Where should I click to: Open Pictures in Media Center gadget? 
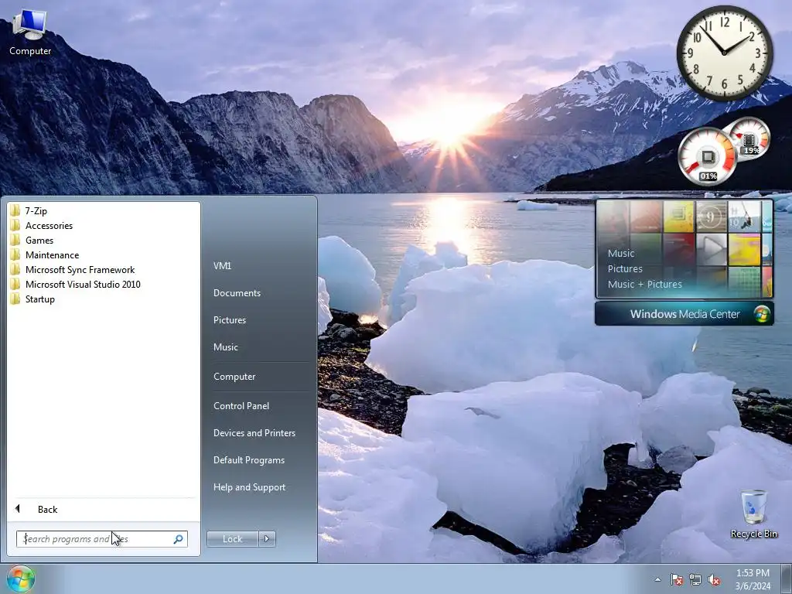click(x=625, y=268)
